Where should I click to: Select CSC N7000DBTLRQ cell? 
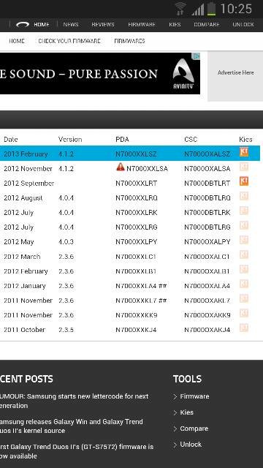(x=207, y=198)
